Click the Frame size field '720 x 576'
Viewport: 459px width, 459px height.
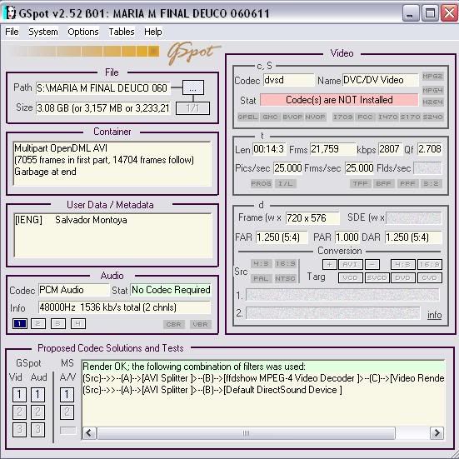pos(312,217)
